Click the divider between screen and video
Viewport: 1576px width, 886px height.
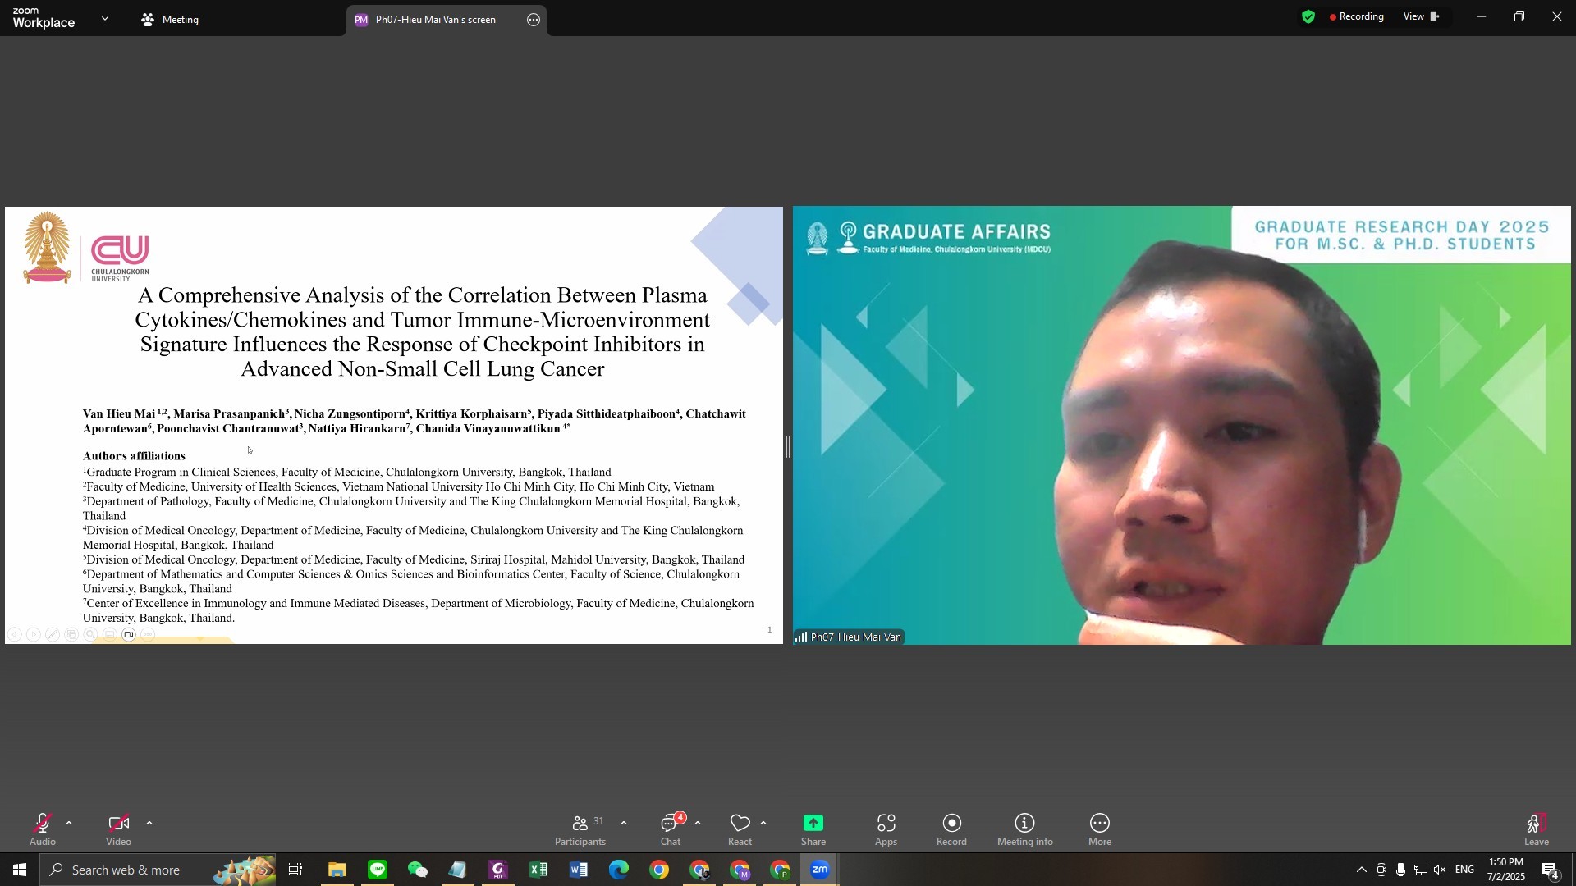click(788, 447)
